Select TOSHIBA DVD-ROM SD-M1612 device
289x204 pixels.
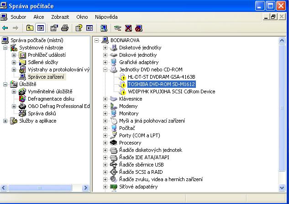pos(162,84)
